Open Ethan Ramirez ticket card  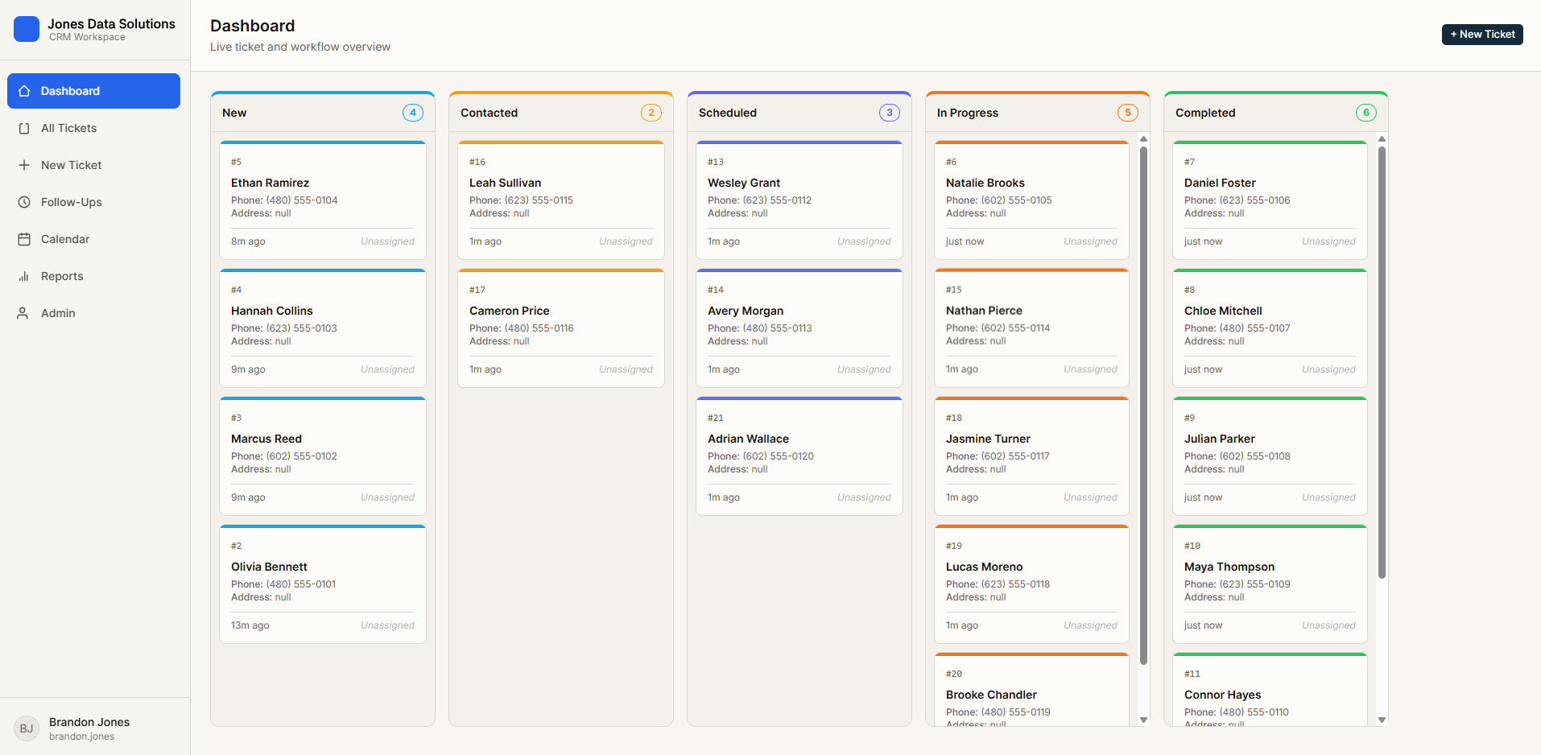tap(323, 200)
